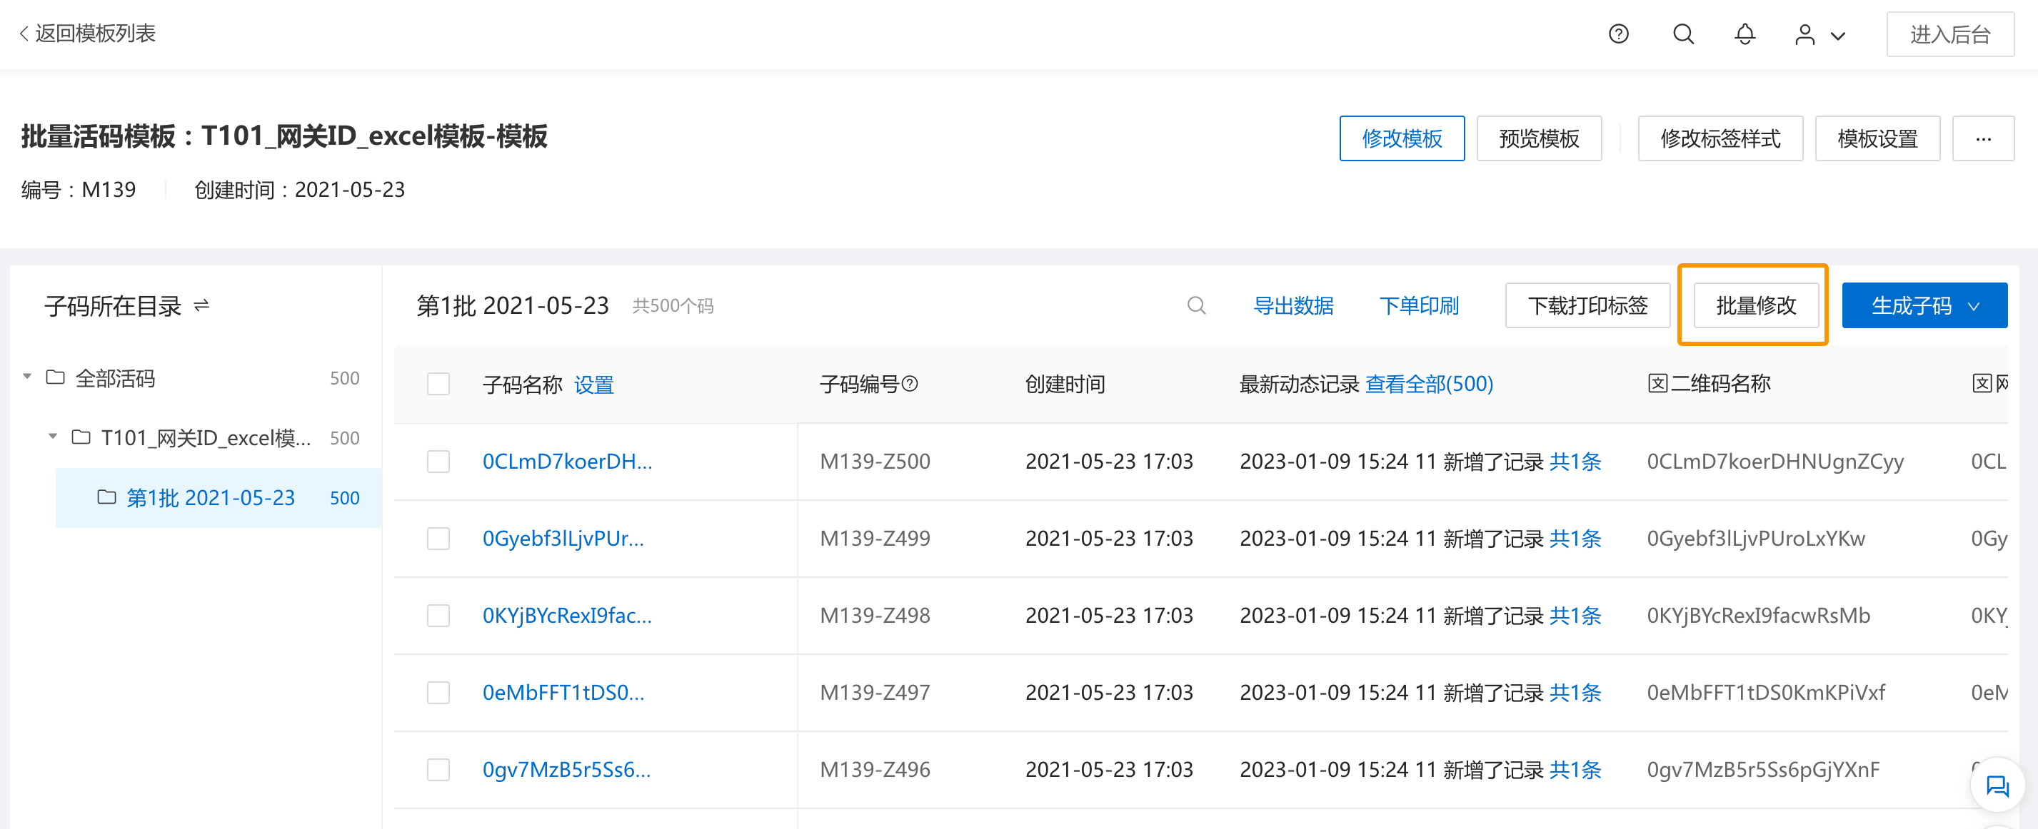Click the M139-Z500 code number cell
The height and width of the screenshot is (829, 2038).
(874, 462)
